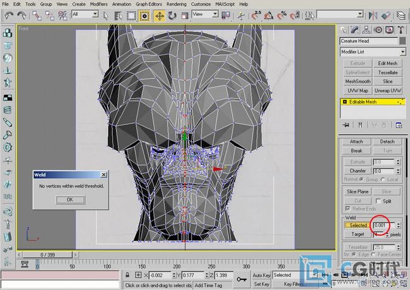Click the Redo arrow icon
Image resolution: width=410 pixels, height=290 pixels.
click(x=21, y=15)
